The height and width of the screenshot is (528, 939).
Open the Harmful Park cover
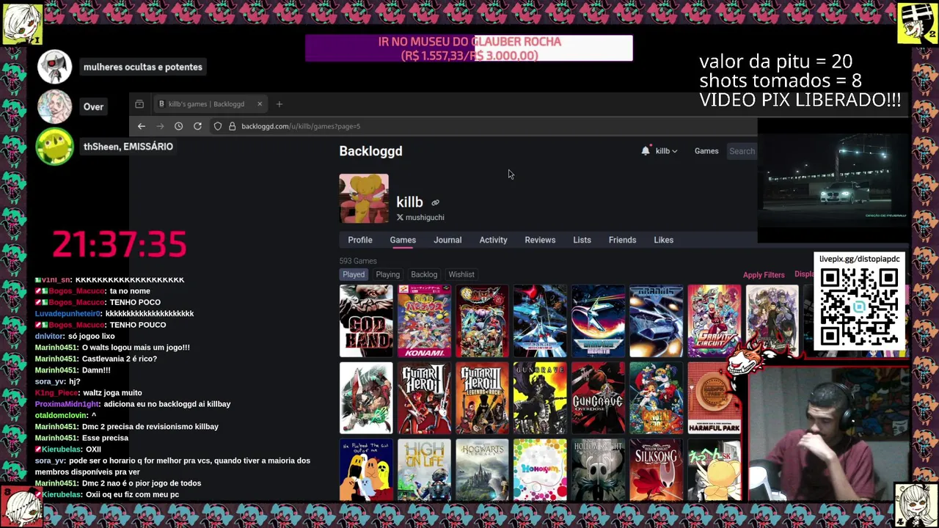pos(714,398)
